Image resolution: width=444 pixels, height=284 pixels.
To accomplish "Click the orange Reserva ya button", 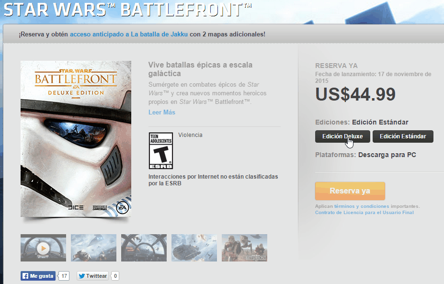I will 350,191.
